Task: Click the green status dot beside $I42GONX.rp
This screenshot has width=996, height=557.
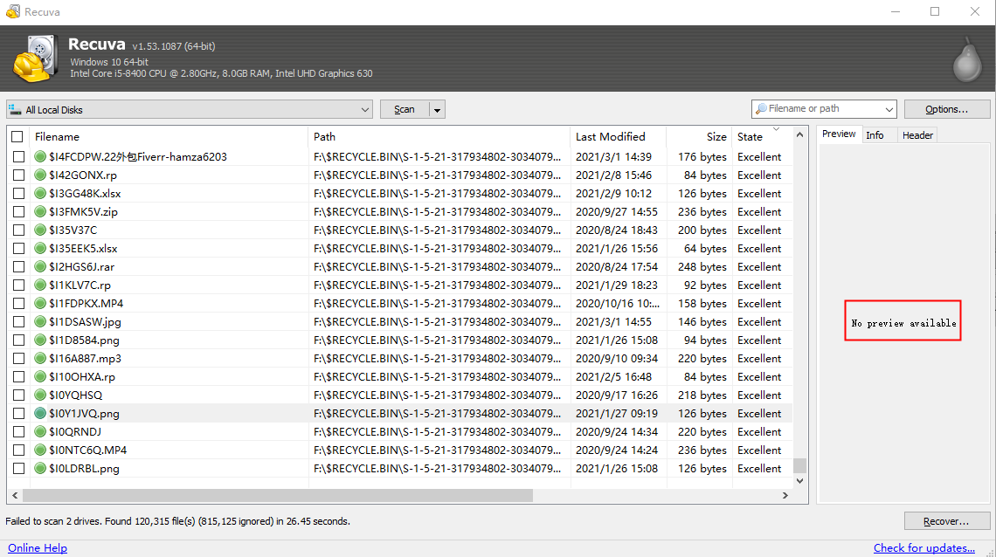Action: point(40,175)
